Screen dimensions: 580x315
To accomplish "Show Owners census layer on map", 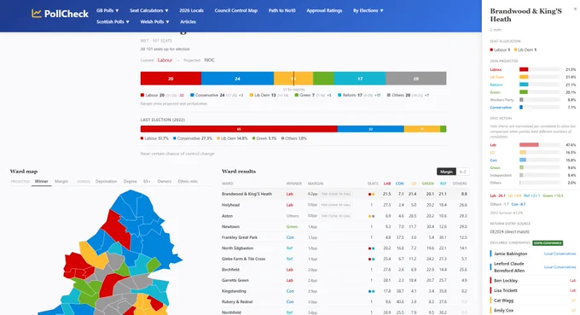I will coord(165,181).
